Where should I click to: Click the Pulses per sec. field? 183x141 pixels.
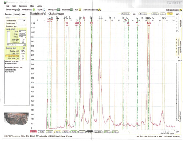tap(22, 26)
